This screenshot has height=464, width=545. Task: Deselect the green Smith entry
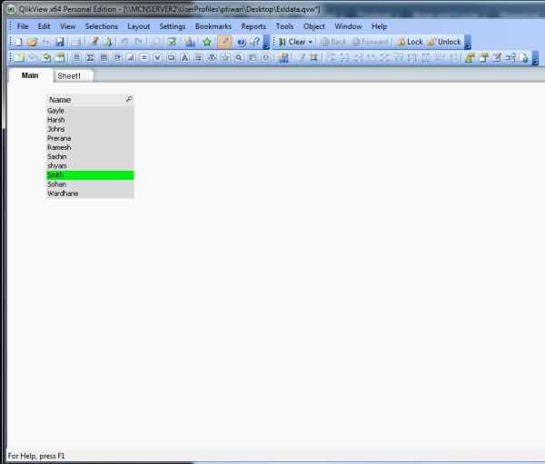[x=90, y=175]
